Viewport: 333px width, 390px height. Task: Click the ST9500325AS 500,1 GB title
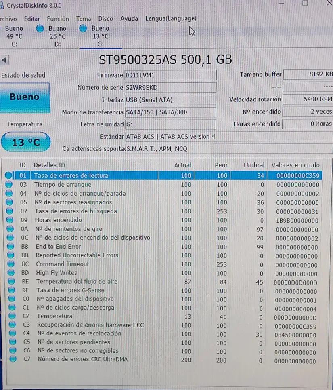pyautogui.click(x=165, y=60)
